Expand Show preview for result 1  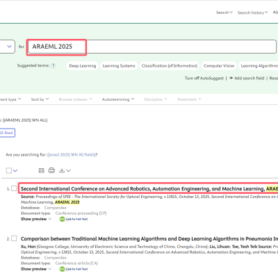coord(36,219)
